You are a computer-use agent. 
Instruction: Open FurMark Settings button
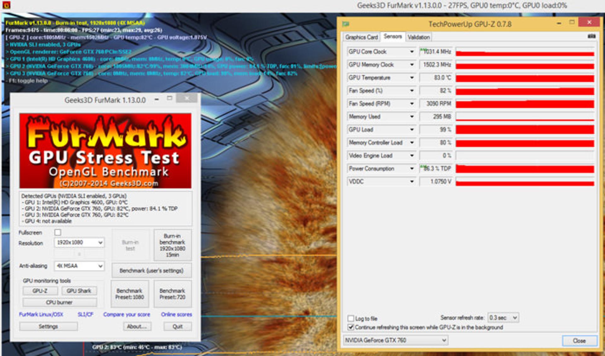coord(48,326)
